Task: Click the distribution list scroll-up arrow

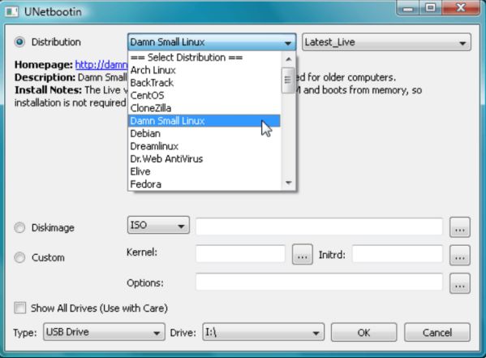Action: (x=288, y=59)
